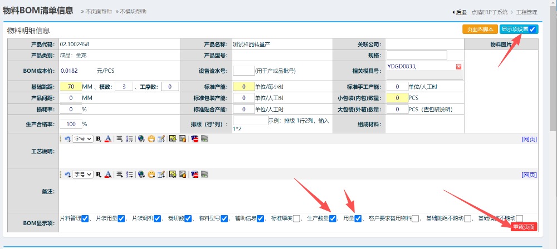Click into the 规格 input field
Screen dimensions: 557x249
click(x=416, y=55)
